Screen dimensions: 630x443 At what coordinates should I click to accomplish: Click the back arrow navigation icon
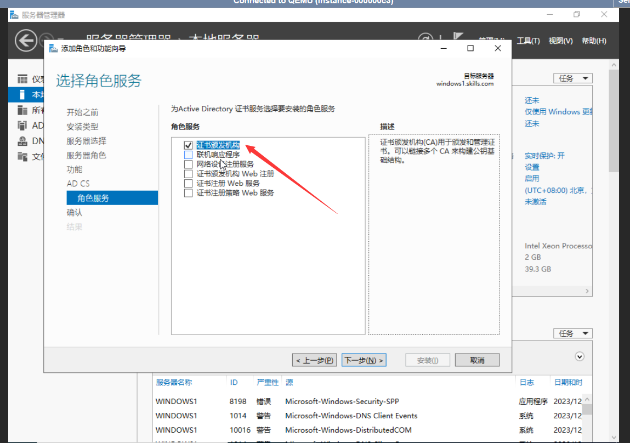coord(26,41)
